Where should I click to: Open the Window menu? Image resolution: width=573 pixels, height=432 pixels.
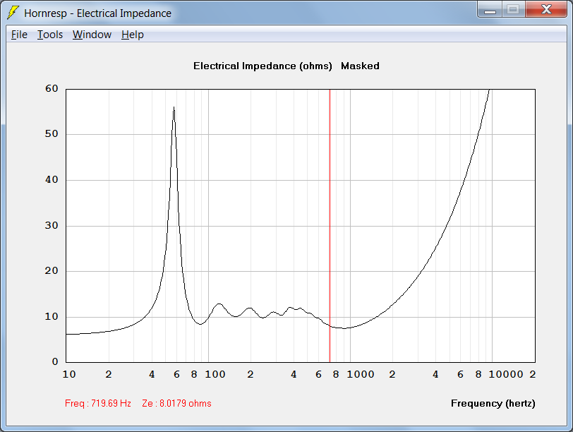92,35
